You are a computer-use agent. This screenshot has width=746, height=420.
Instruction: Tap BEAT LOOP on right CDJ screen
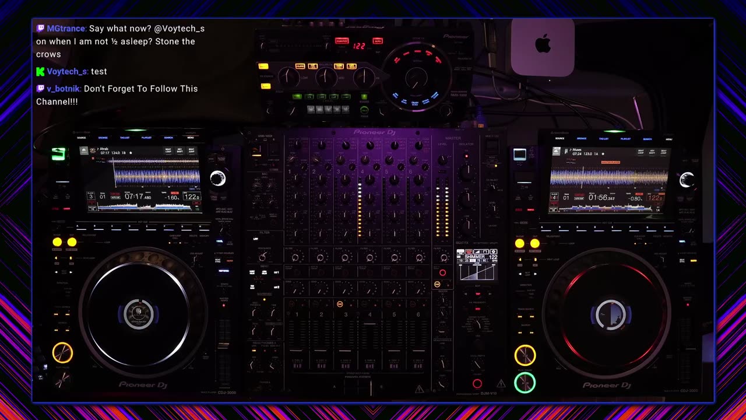pos(641,151)
